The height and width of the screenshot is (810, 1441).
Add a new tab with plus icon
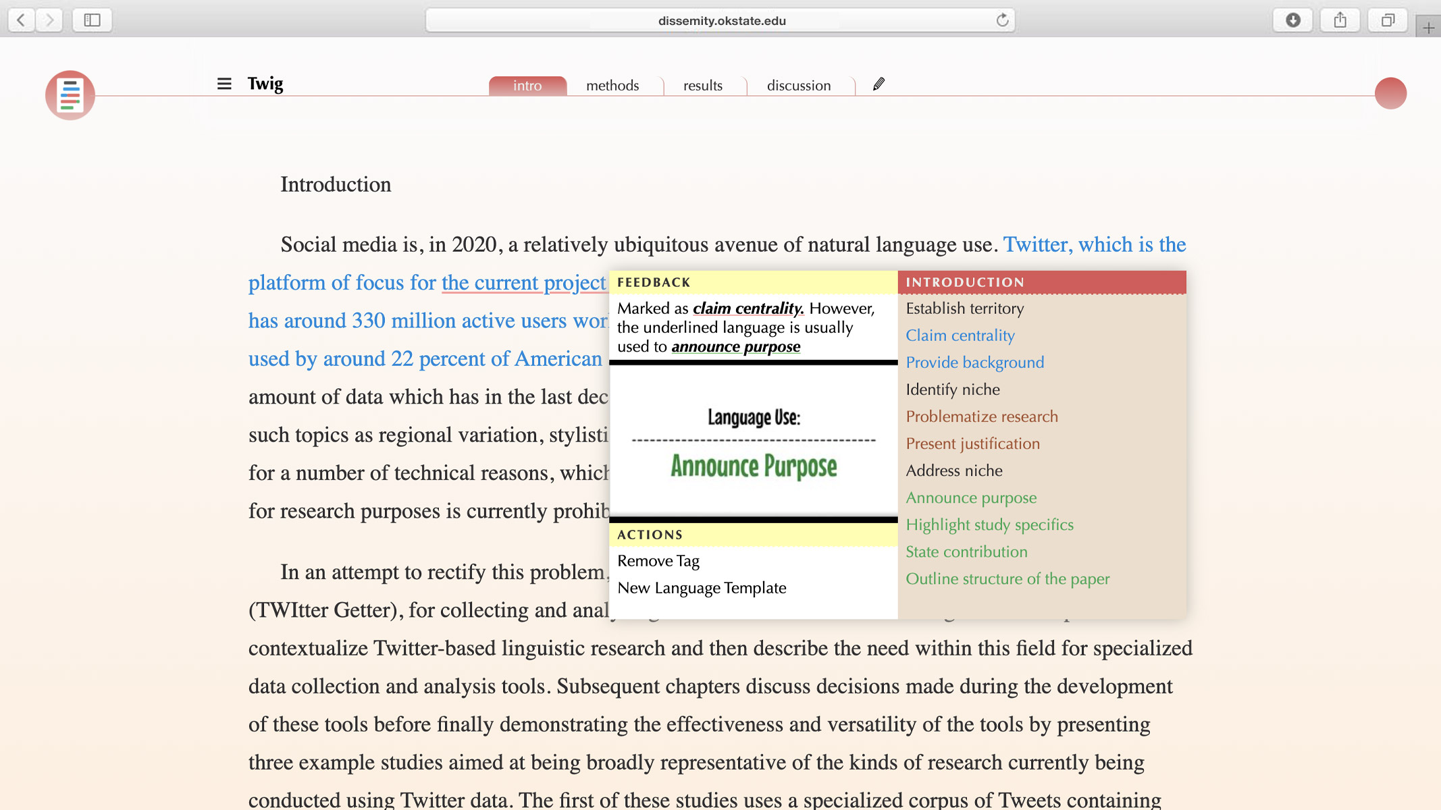1428,27
